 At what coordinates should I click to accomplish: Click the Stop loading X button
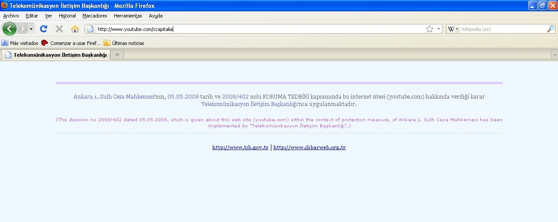point(59,29)
